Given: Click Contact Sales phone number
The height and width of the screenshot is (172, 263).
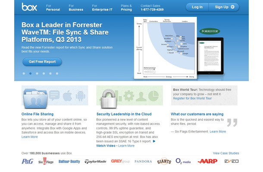Looking at the screenshot, I should pyautogui.click(x=152, y=9).
